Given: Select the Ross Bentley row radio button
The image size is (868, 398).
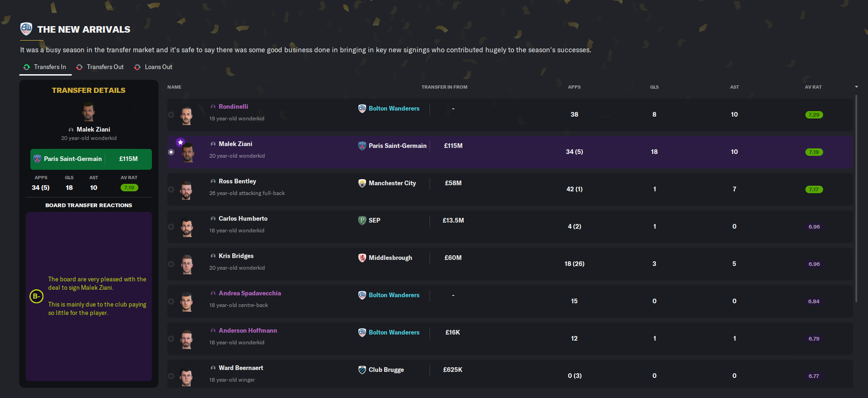Looking at the screenshot, I should [x=171, y=189].
